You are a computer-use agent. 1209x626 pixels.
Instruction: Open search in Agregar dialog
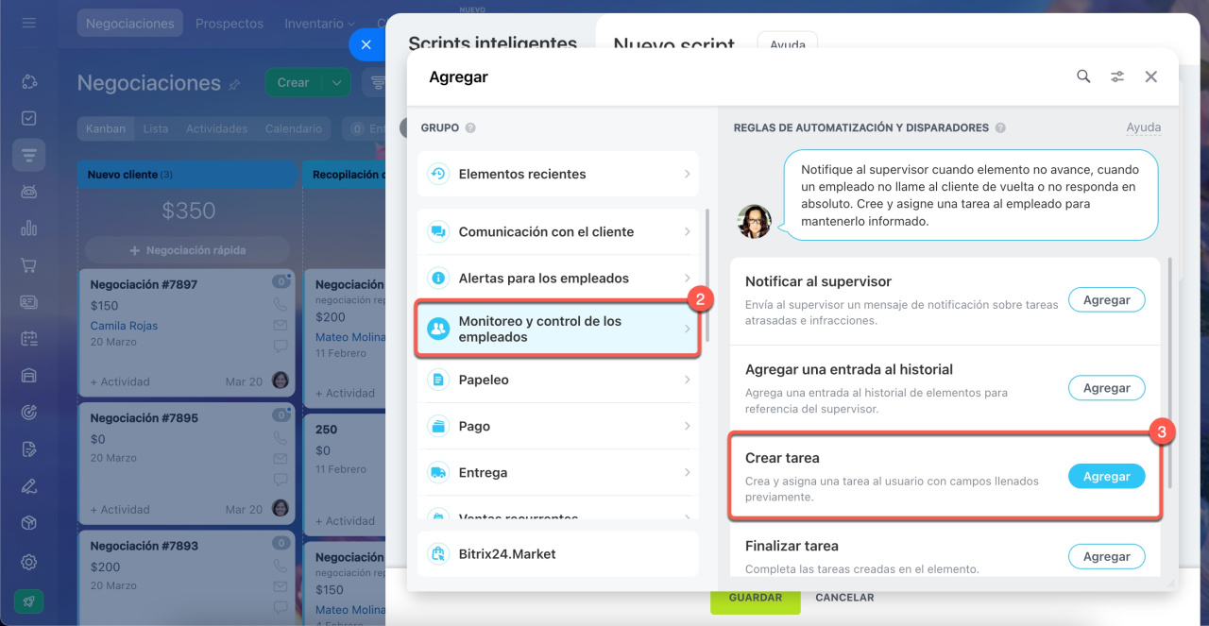pos(1083,76)
